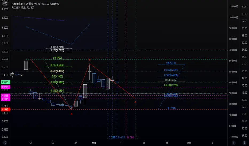
Task: Select the 0(0.5313) blue retracement label
Action: coord(171,63)
